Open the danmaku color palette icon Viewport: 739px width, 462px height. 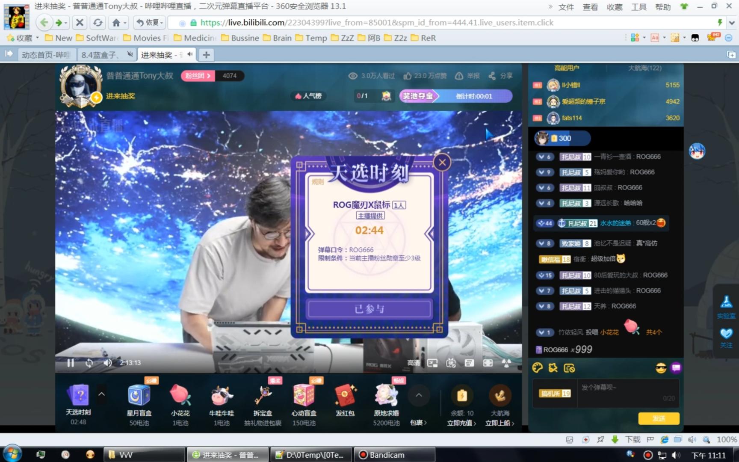point(537,368)
